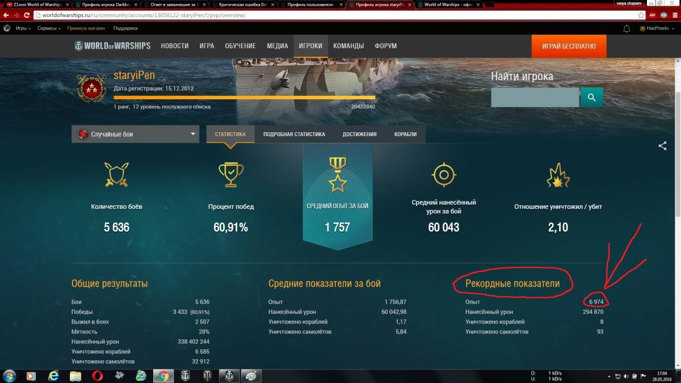
Task: Switch to the Статистика tab
Action: [230, 134]
